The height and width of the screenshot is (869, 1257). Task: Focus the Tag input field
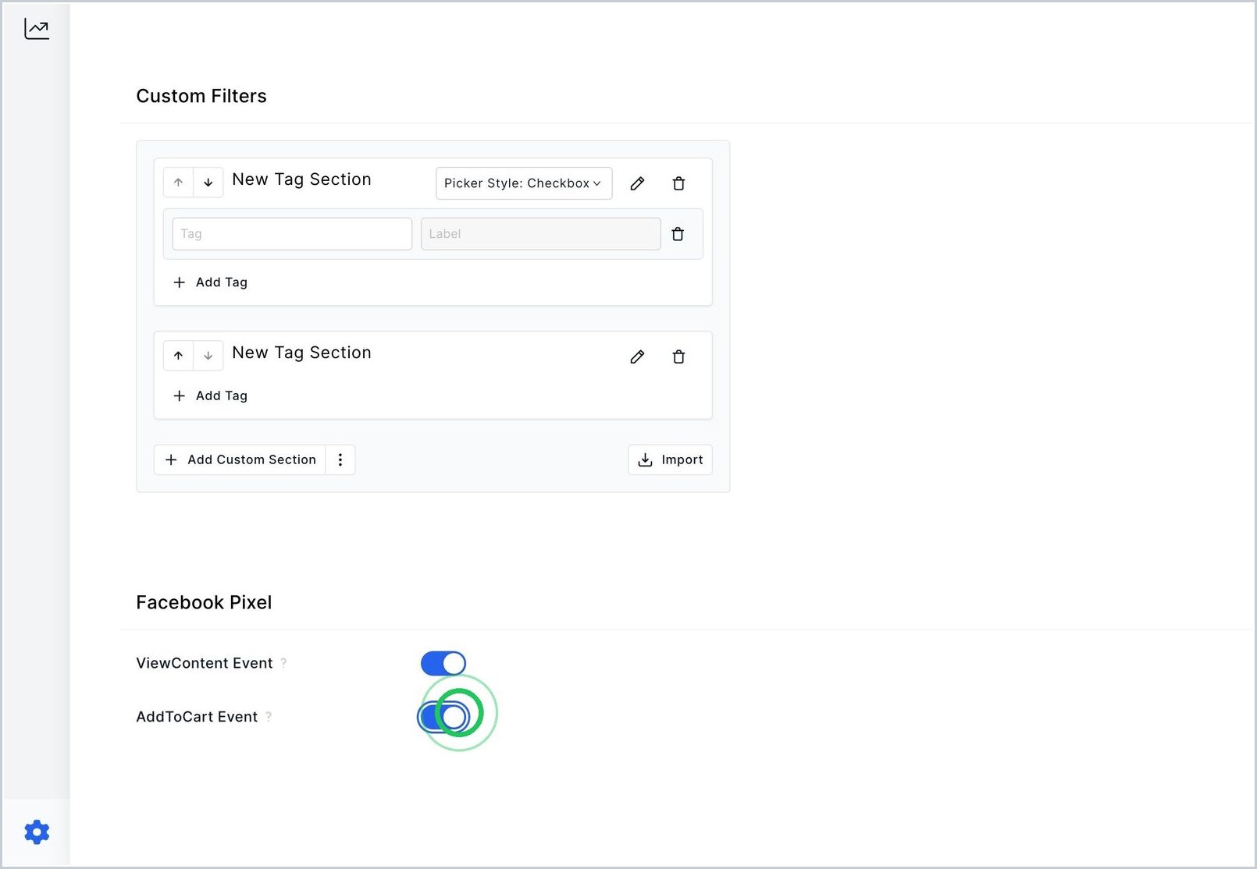pos(292,234)
